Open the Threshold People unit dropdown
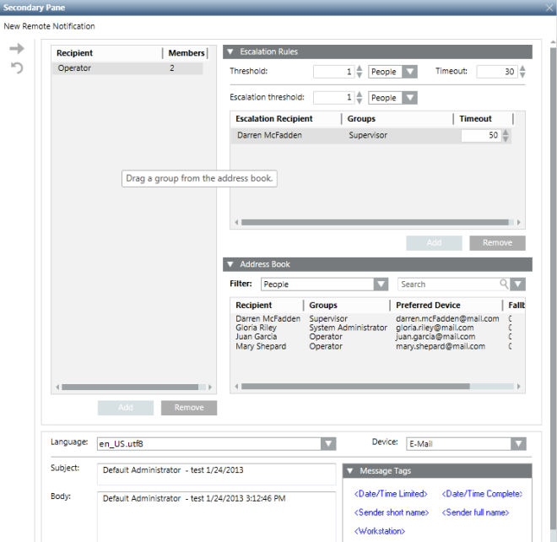The height and width of the screenshot is (542, 557). [x=409, y=73]
